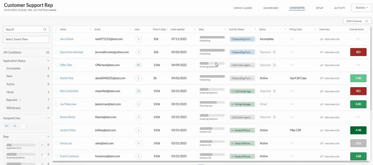This screenshot has height=165, width=373.
Task: Open GL user avatar for Morty Seinfeld
Action: [139, 91]
